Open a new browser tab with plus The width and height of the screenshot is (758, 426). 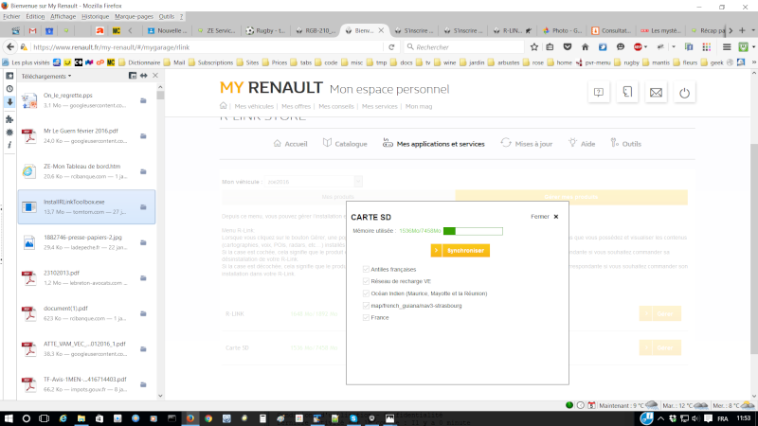point(742,30)
